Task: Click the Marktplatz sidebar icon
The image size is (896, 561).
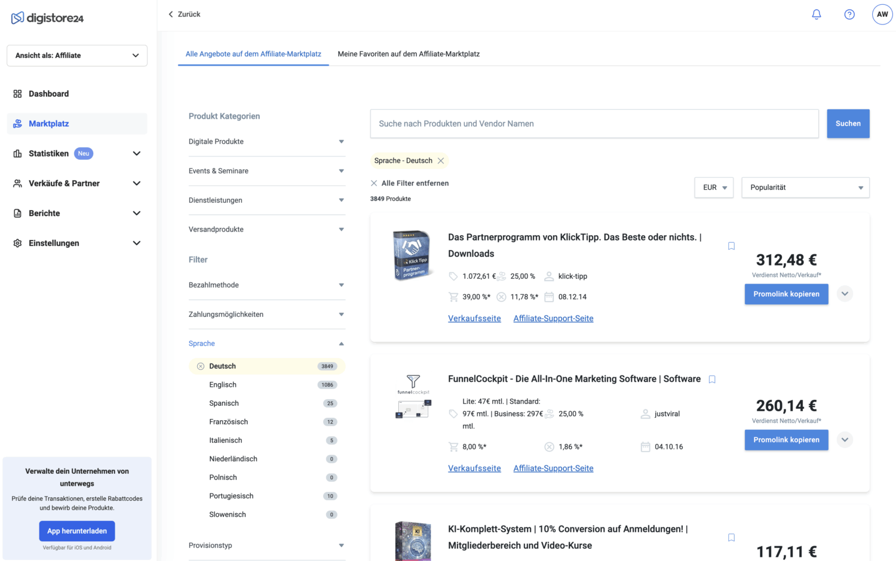Action: click(17, 124)
